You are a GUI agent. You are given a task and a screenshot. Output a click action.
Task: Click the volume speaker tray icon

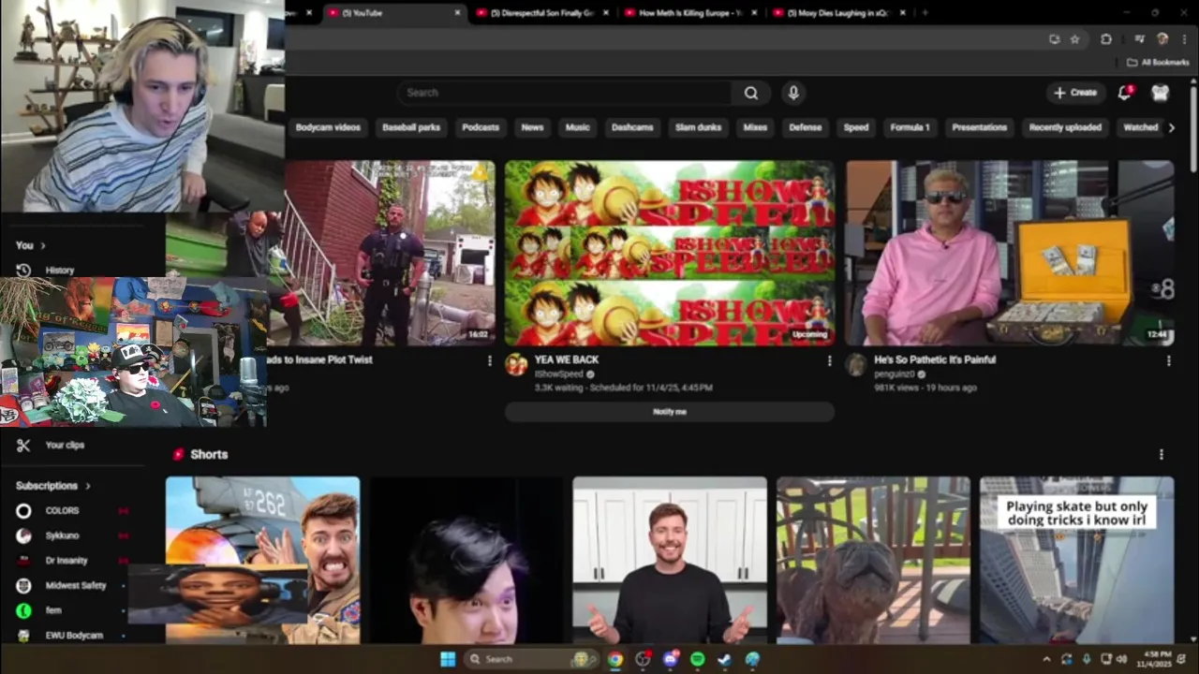[x=1121, y=659]
